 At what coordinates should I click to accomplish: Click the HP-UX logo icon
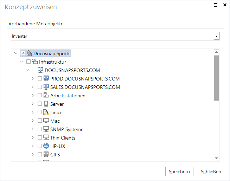[46, 146]
